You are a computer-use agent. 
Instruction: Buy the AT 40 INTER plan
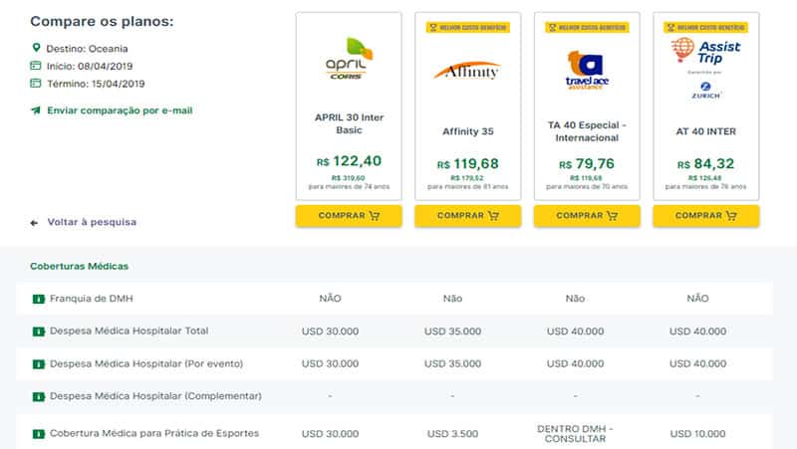706,216
